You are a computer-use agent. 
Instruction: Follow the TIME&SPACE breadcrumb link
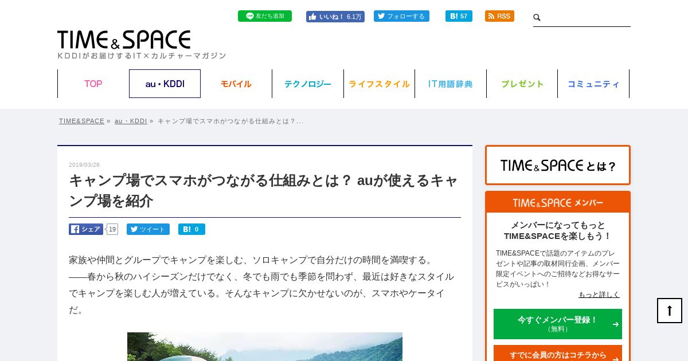tap(81, 121)
